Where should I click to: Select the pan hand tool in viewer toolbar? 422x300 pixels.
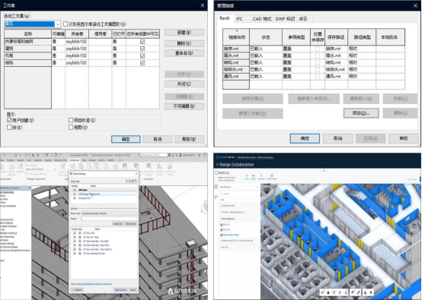328,292
